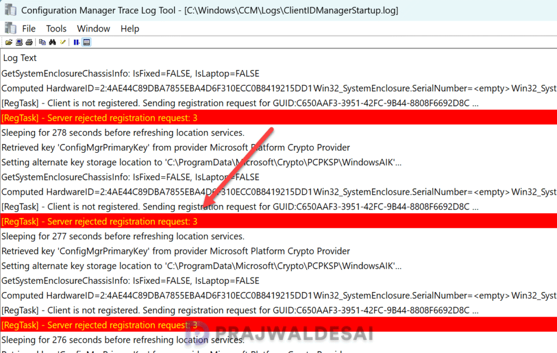
Task: Click the Open on Server computer icon
Action: [19, 42]
